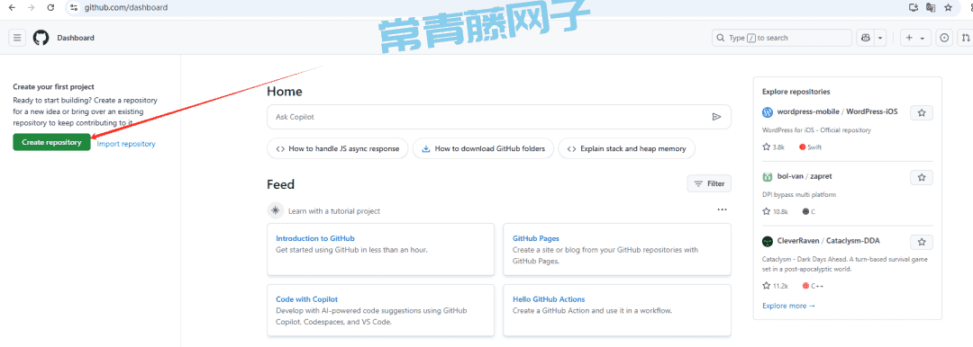Click the Feed heading
This screenshot has height=347, width=973.
click(x=280, y=184)
